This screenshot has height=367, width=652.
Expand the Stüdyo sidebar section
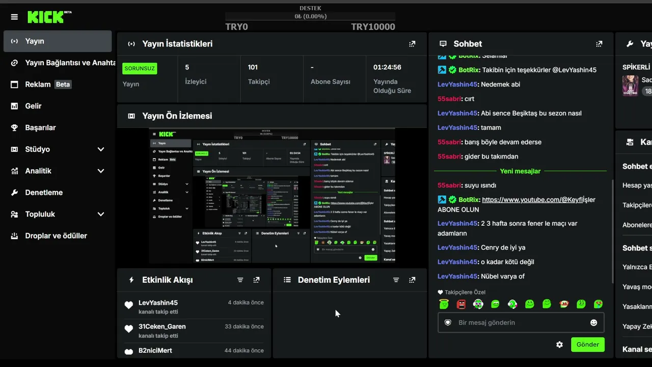[101, 149]
